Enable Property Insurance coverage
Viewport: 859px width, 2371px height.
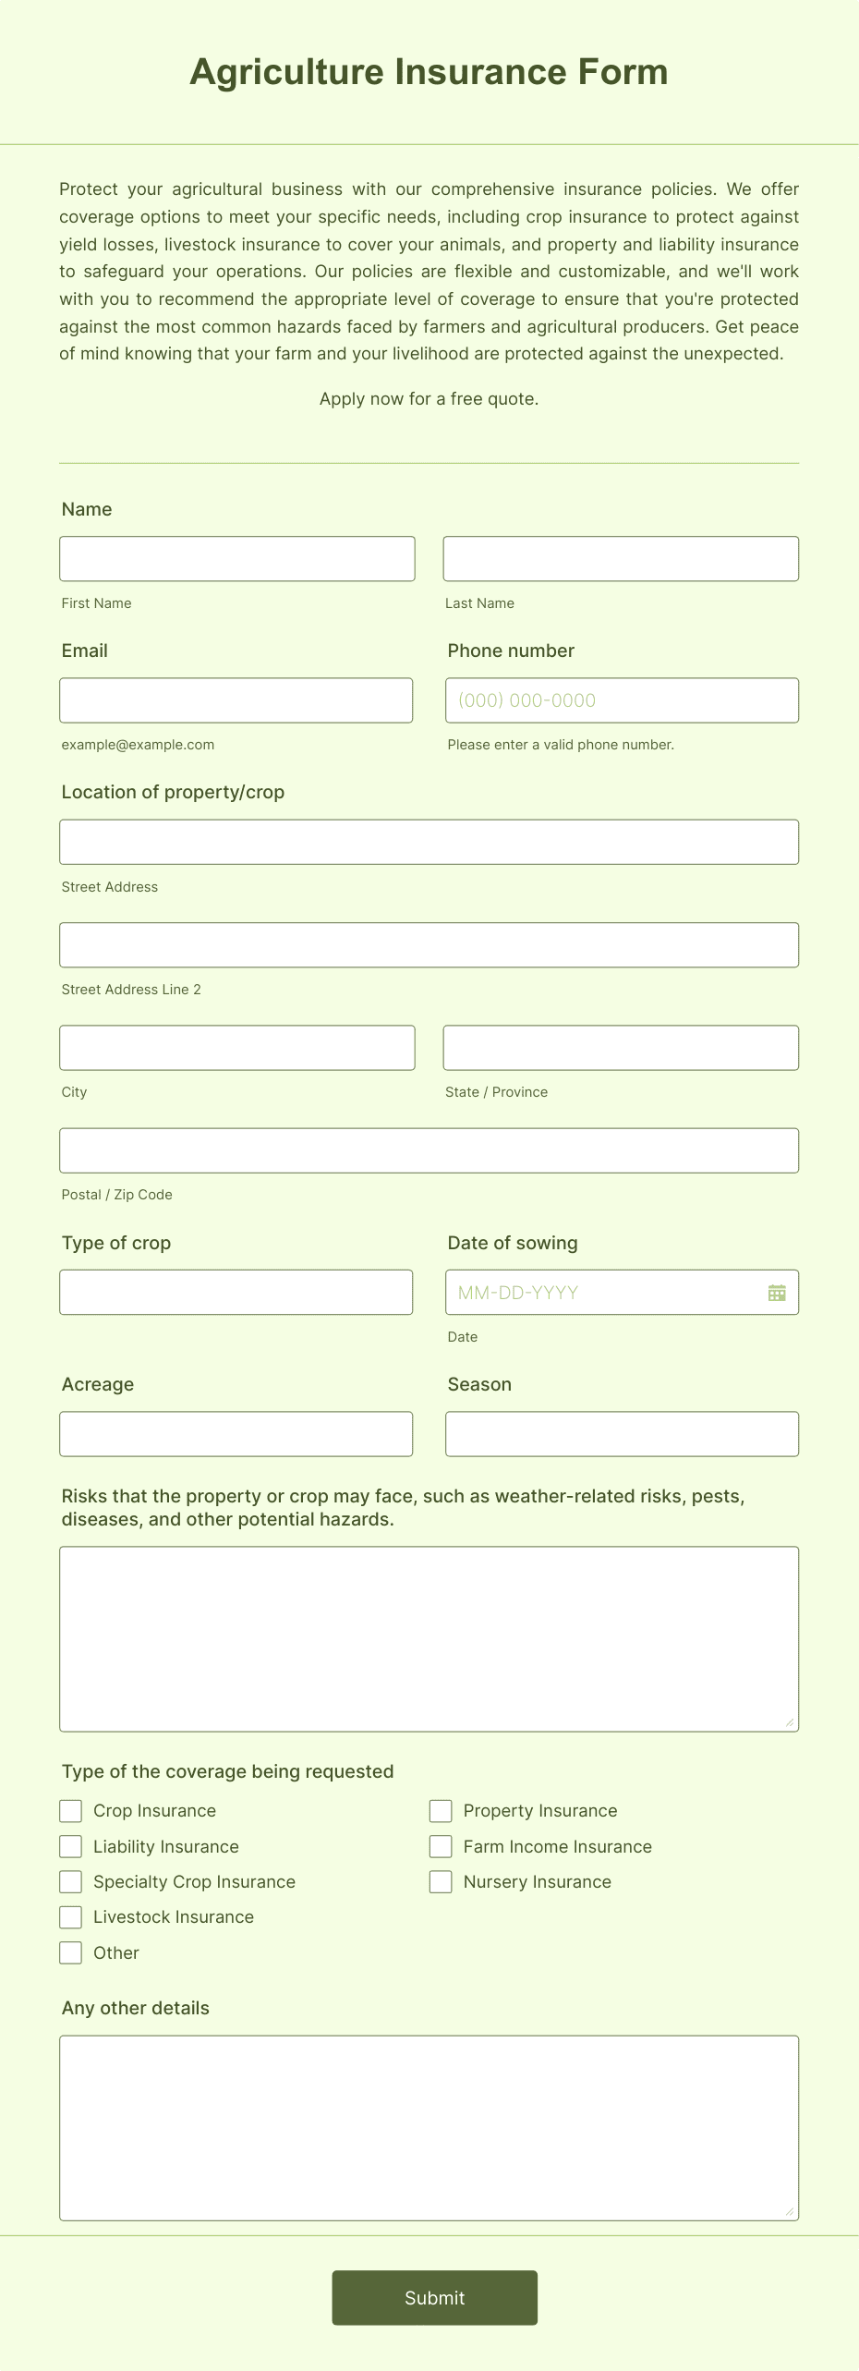point(441,1810)
